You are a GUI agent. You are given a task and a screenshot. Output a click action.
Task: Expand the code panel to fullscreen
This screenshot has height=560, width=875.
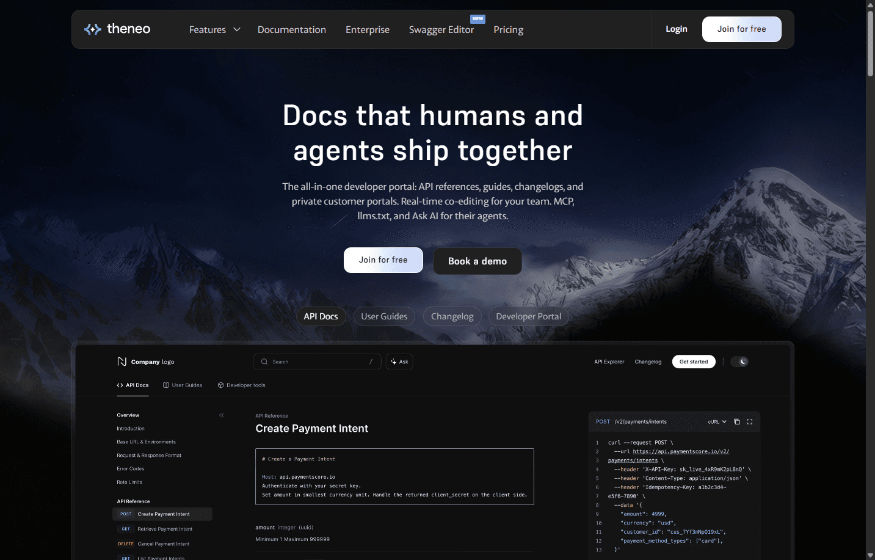point(750,421)
